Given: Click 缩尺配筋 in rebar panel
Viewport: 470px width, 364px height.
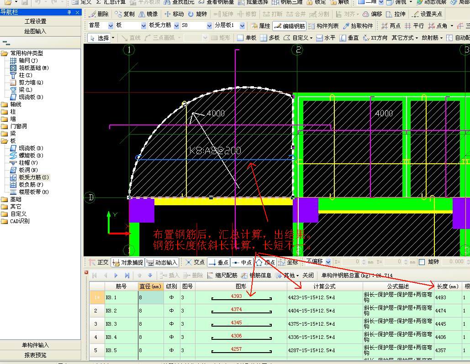Looking at the screenshot, I should coord(222,275).
